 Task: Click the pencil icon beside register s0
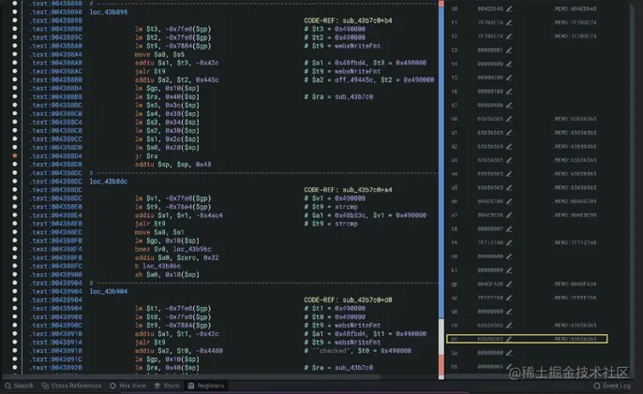pos(509,119)
